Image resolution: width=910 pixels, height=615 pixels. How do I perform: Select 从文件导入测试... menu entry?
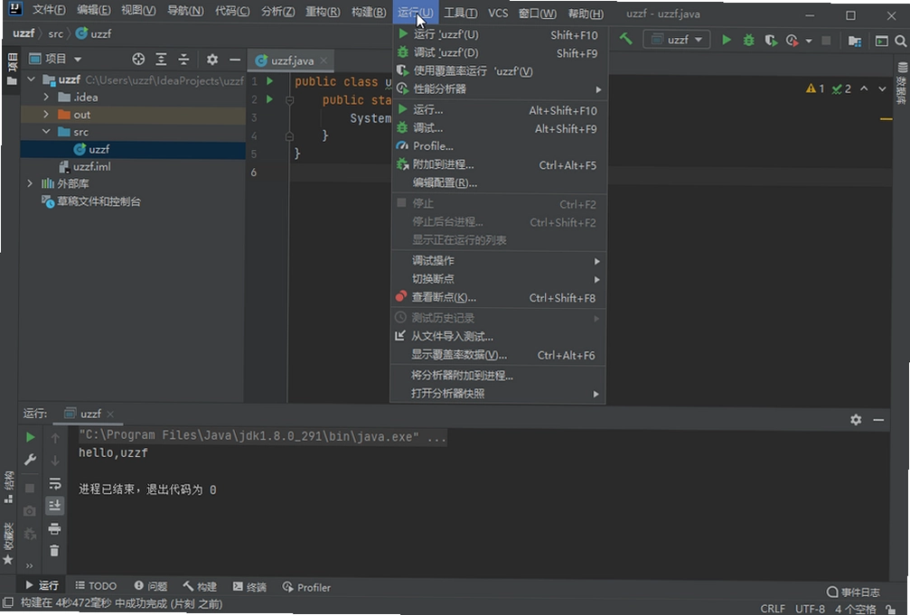coord(499,337)
